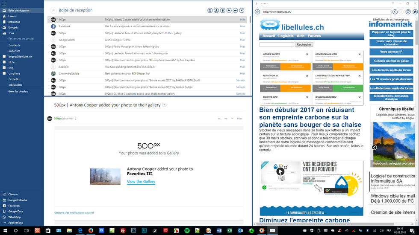Play the Lilo video thumbnail
The height and width of the screenshot is (235, 419).
[x=280, y=171]
